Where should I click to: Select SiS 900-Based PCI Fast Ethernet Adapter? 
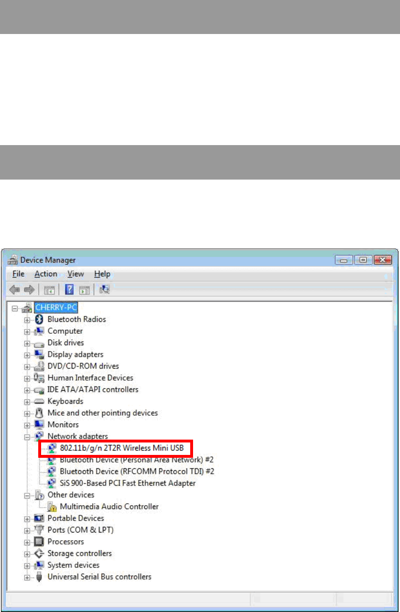128,483
